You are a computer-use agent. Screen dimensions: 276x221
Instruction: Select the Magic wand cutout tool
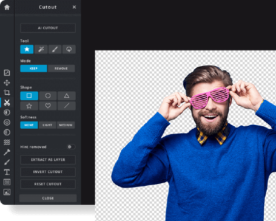41,49
